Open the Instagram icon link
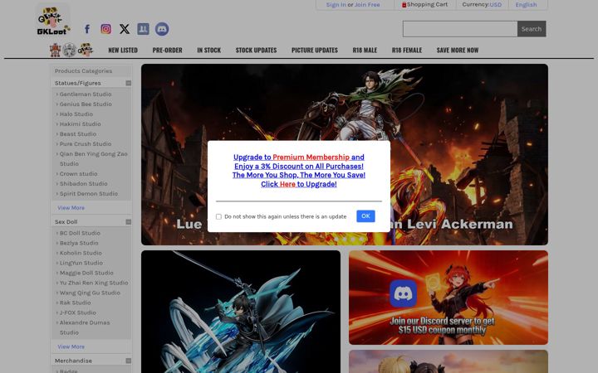The width and height of the screenshot is (598, 373). pos(106,29)
